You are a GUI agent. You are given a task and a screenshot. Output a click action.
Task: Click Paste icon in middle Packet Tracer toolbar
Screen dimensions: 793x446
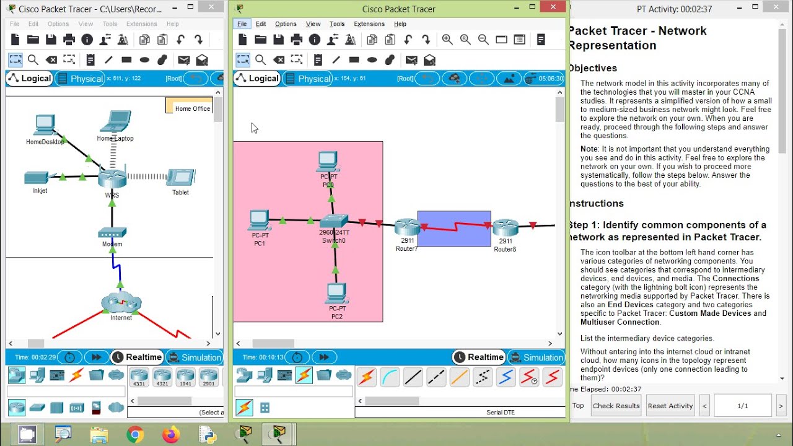(390, 40)
